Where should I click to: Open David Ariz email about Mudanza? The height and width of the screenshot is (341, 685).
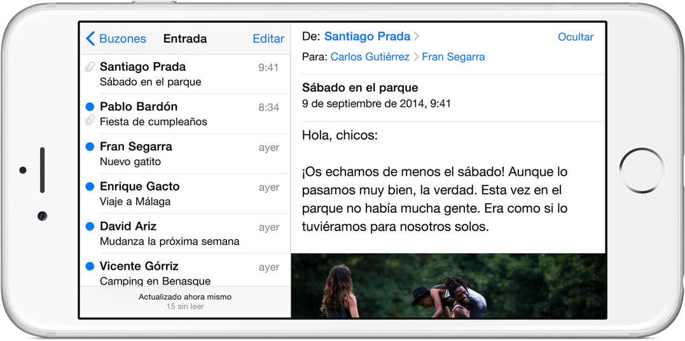pos(185,233)
